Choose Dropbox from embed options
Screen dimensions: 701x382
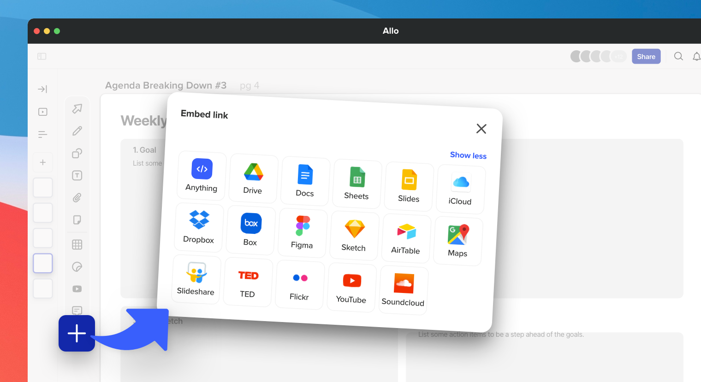tap(199, 227)
